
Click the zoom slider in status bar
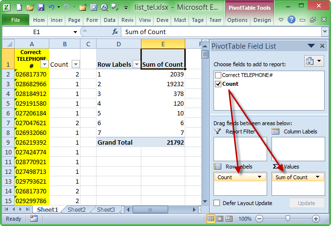pos(289,219)
